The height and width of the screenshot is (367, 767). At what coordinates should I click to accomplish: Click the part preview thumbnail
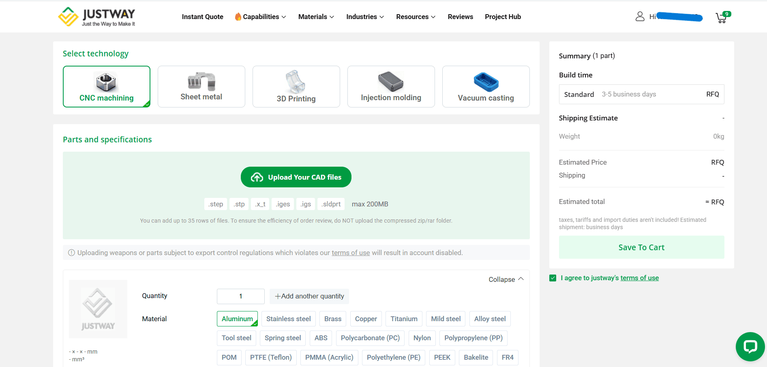tap(98, 309)
